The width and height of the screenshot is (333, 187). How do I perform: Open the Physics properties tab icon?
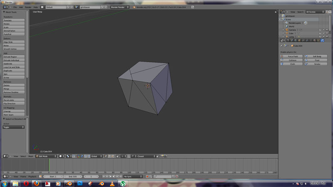coord(322,40)
